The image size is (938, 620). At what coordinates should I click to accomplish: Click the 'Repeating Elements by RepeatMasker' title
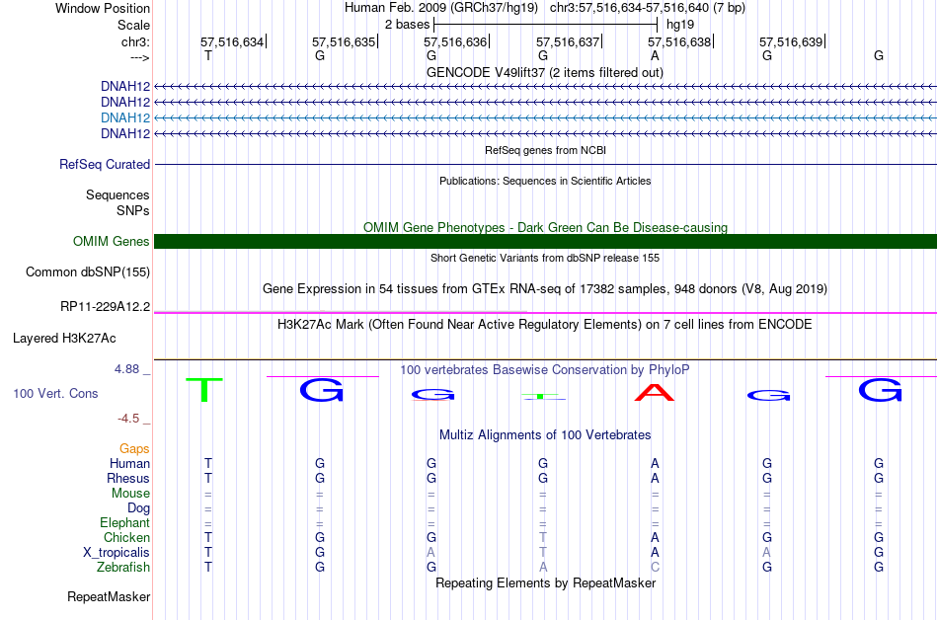(546, 583)
